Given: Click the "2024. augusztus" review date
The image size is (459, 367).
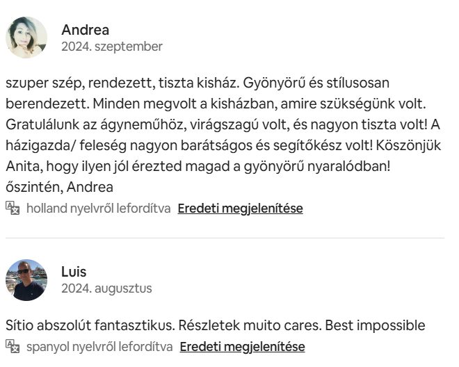Looking at the screenshot, I should pyautogui.click(x=106, y=288).
